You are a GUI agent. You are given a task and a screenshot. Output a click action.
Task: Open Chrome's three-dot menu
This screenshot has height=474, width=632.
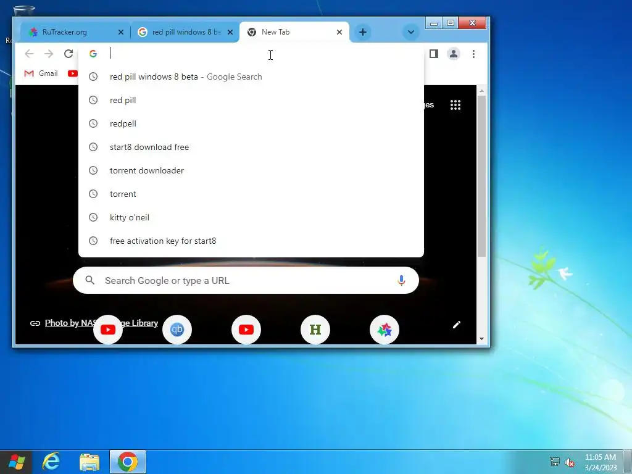tap(473, 54)
